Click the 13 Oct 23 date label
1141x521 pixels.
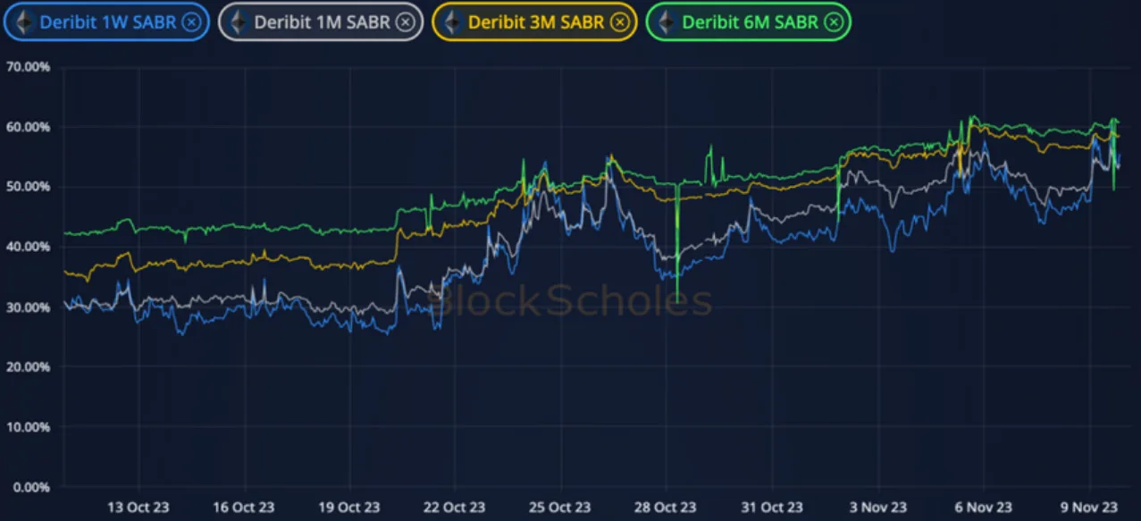click(139, 507)
